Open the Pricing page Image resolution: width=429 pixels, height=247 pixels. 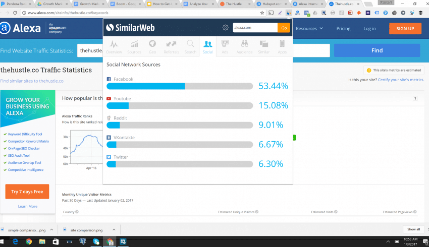click(343, 28)
